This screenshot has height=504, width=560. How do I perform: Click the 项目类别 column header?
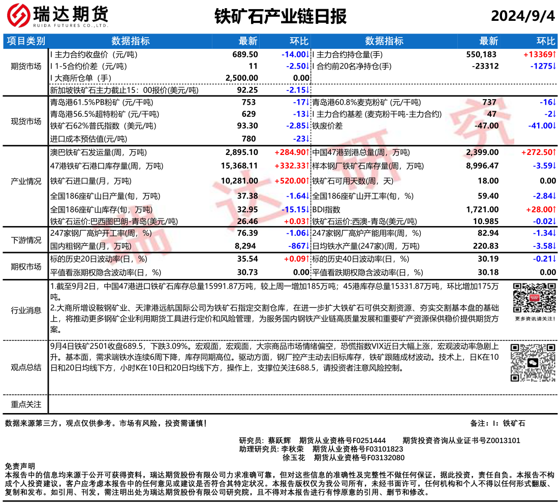26,41
